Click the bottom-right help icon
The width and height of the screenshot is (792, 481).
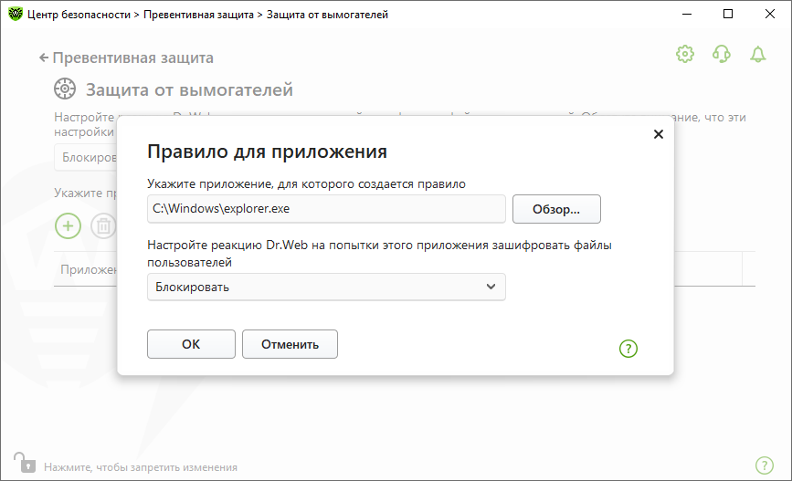(x=765, y=465)
